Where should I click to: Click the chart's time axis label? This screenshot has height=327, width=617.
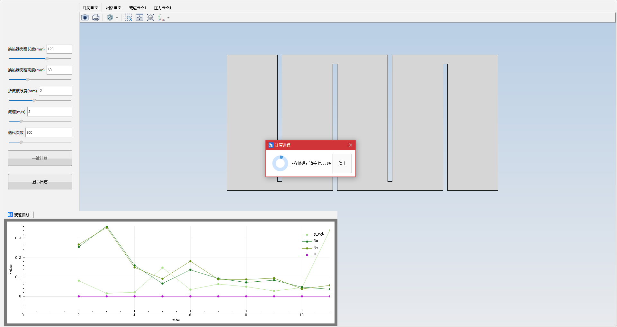point(176,320)
